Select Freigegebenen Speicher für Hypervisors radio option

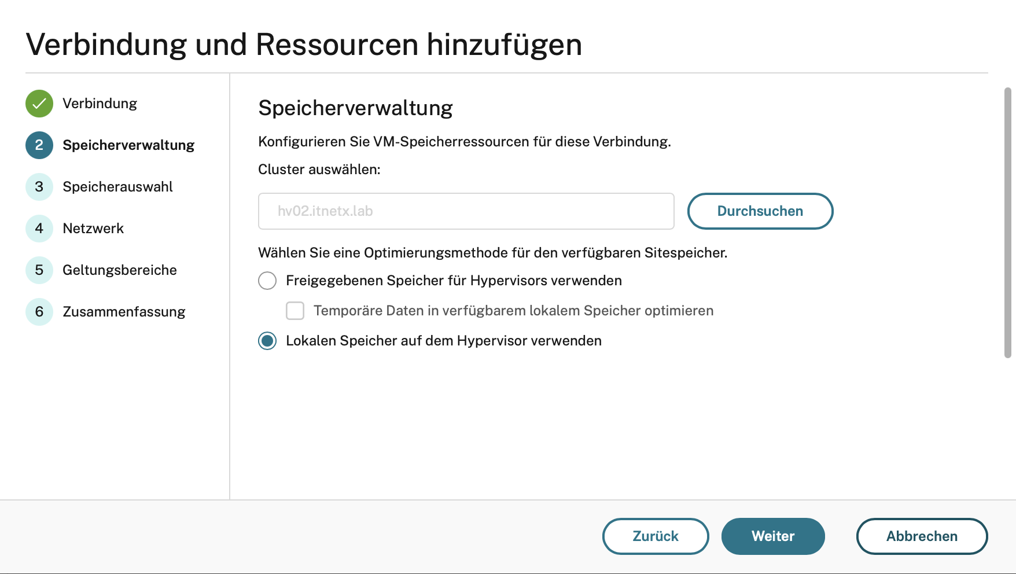pyautogui.click(x=267, y=281)
